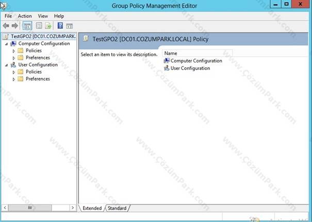Viewport: 312px width, 222px height.
Task: Click Policies folder icon under User Configuration
Action: [21, 72]
